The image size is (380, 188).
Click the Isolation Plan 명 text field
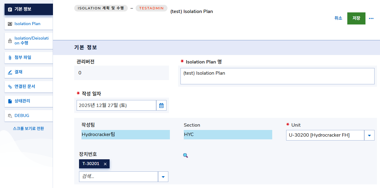click(x=277, y=76)
